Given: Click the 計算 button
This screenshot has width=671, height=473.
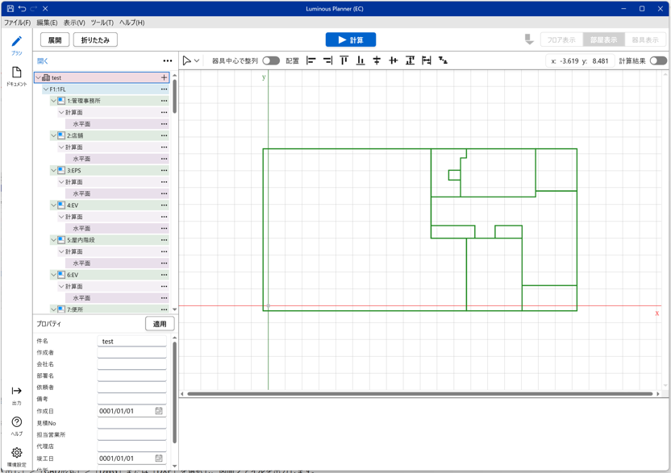Looking at the screenshot, I should click(x=351, y=39).
